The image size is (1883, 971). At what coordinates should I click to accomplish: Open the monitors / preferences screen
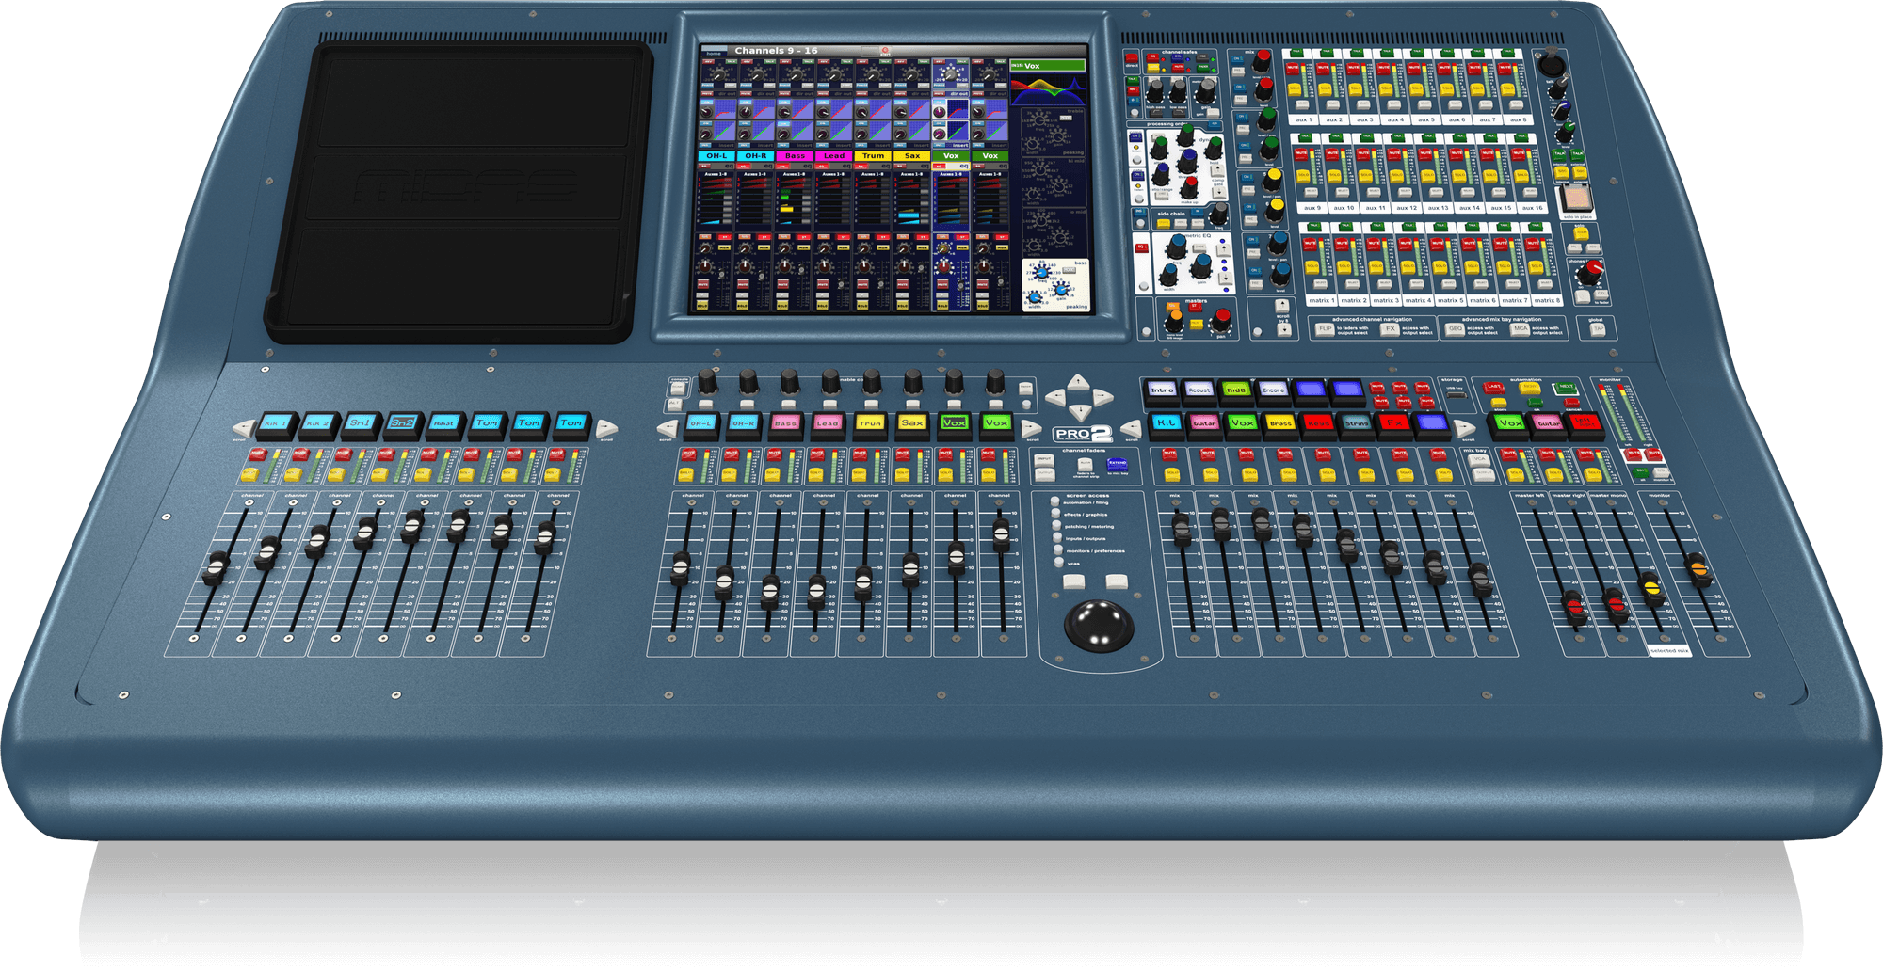tap(1058, 549)
